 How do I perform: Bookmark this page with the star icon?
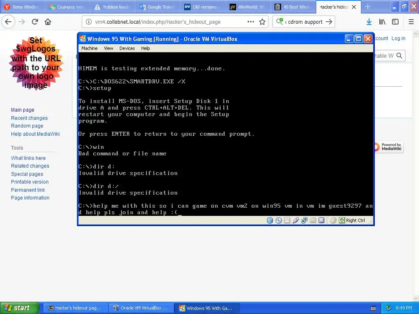[262, 22]
